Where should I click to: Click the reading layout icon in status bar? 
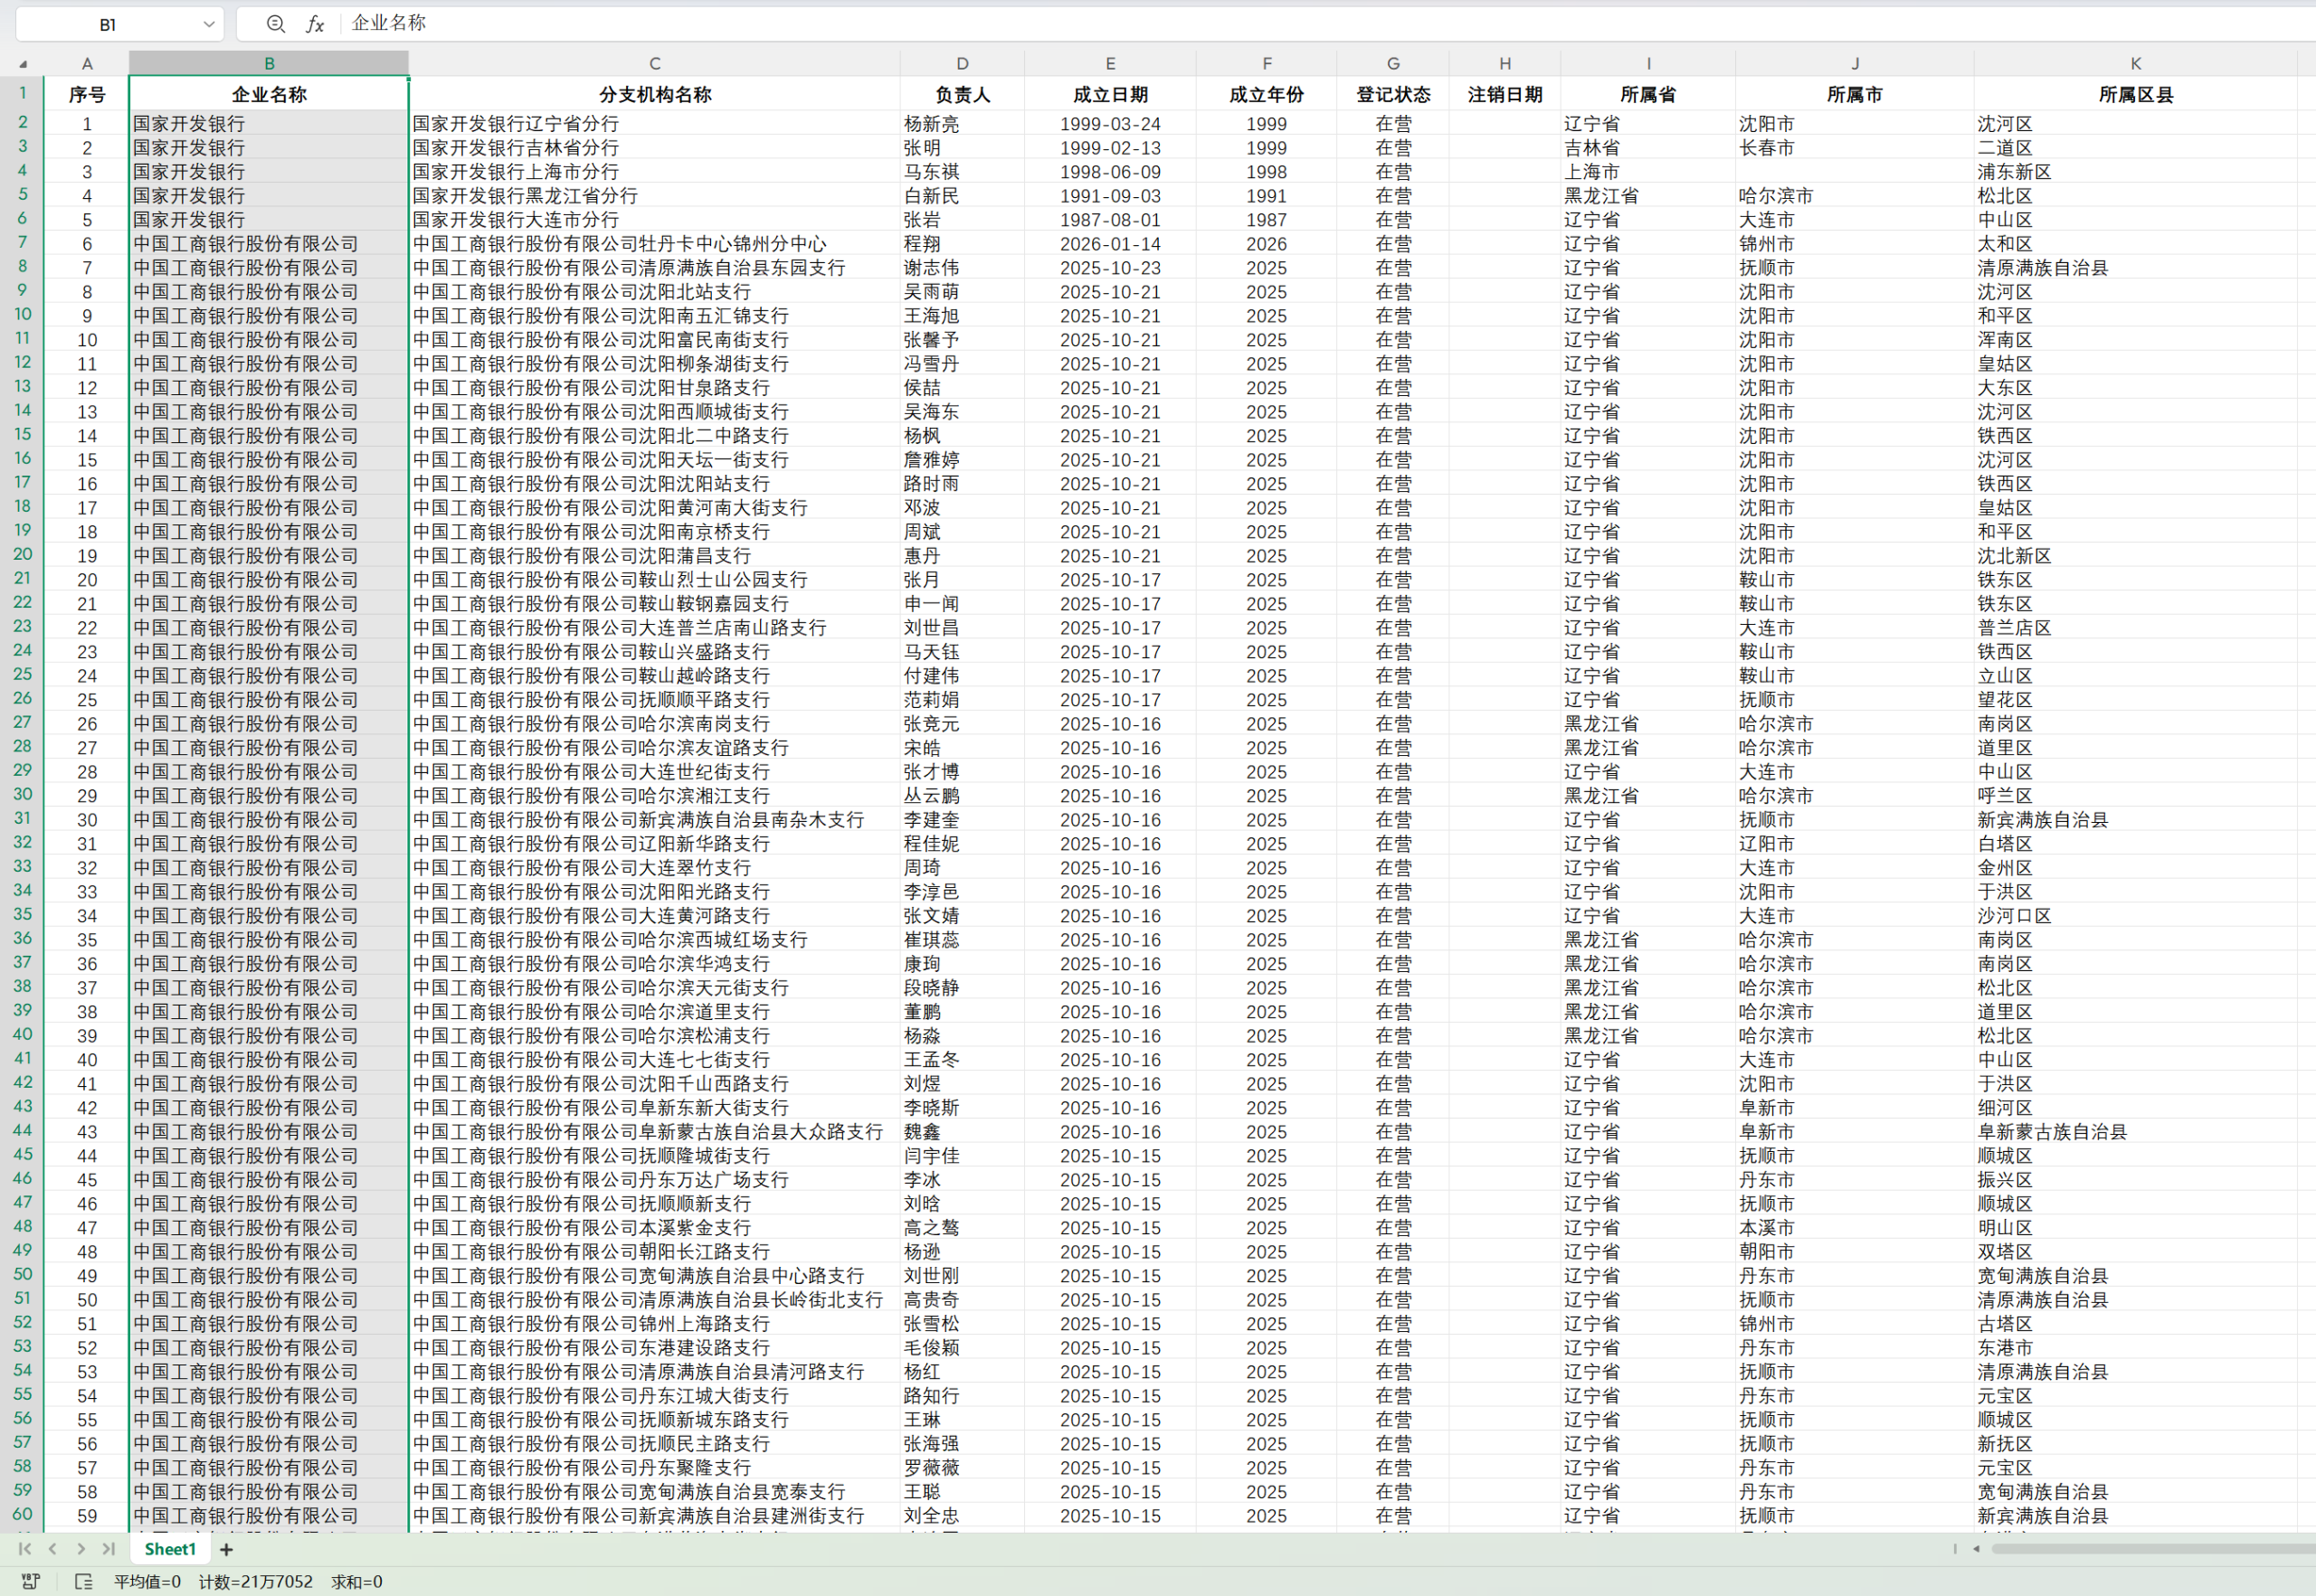[x=84, y=1581]
